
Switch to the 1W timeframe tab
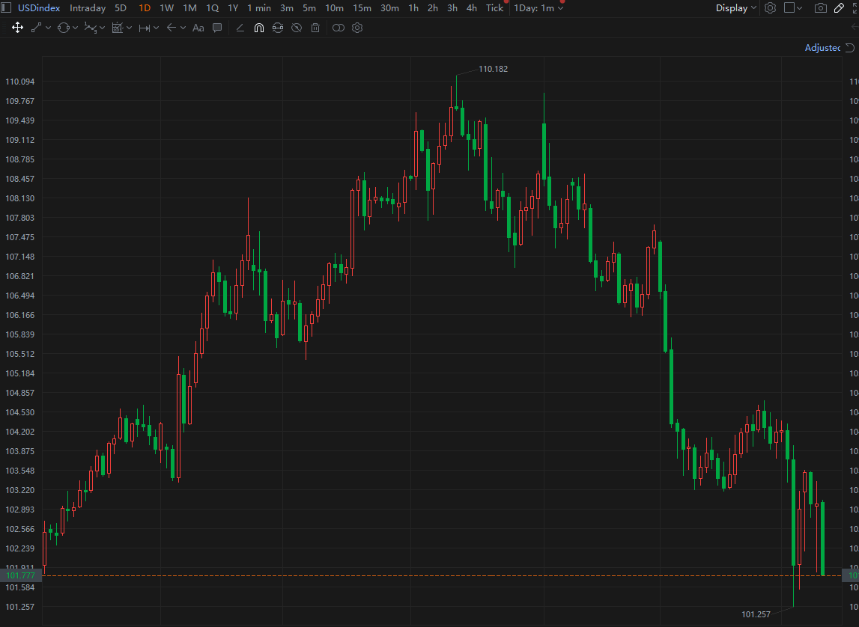point(166,8)
